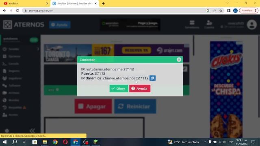Copy the dynamic IP address to clipboard
The height and width of the screenshot is (146, 260).
click(x=152, y=78)
